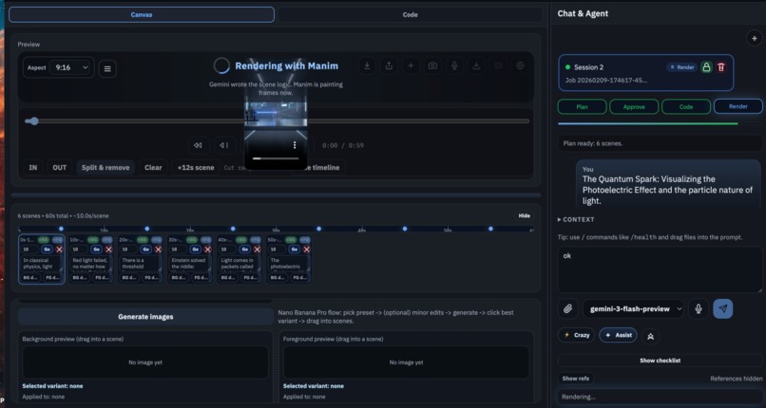The height and width of the screenshot is (408, 766).
Task: Click the OUT marker button
Action: pos(60,168)
